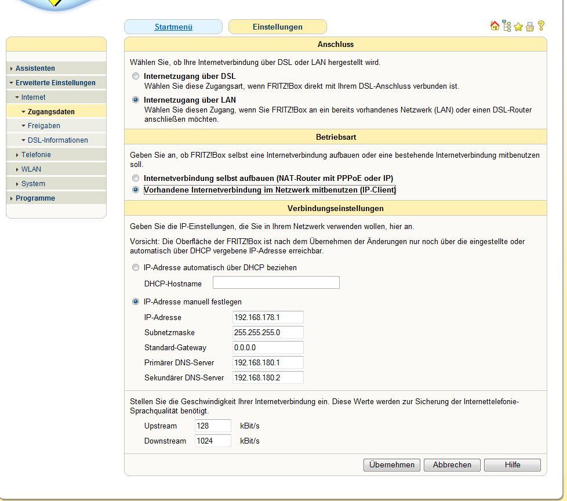Open Zugangsdaten menu entry

pos(56,111)
